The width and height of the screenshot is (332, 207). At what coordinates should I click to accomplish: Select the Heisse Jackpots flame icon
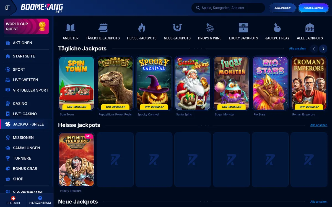[142, 28]
